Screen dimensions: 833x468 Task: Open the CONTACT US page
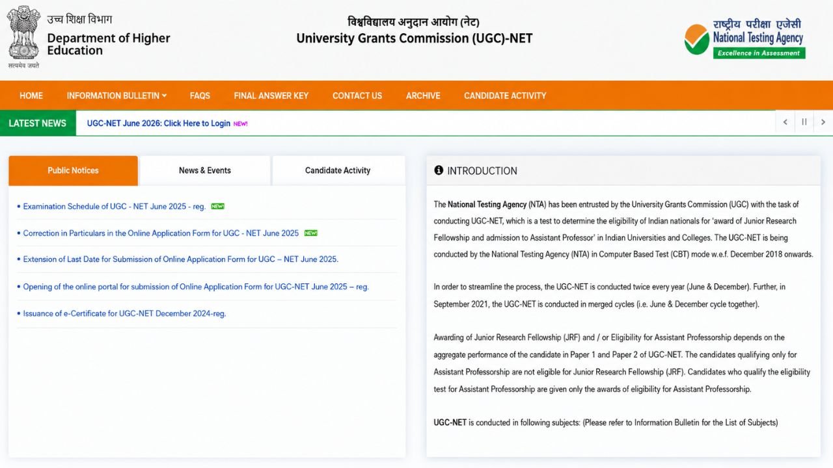357,96
